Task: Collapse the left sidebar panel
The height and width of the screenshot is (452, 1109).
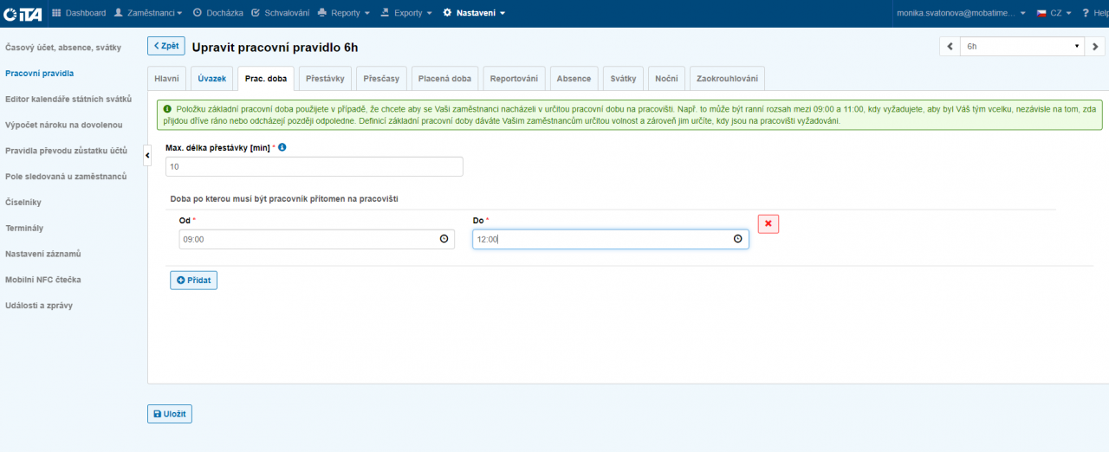Action: coord(146,154)
